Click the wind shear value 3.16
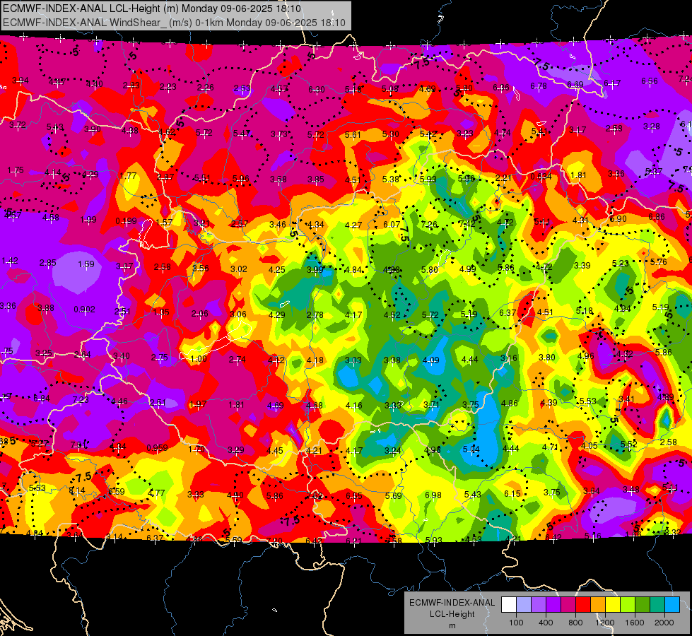 click(508, 358)
